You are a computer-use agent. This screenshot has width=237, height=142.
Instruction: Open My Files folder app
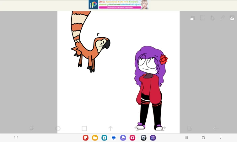coord(95,138)
